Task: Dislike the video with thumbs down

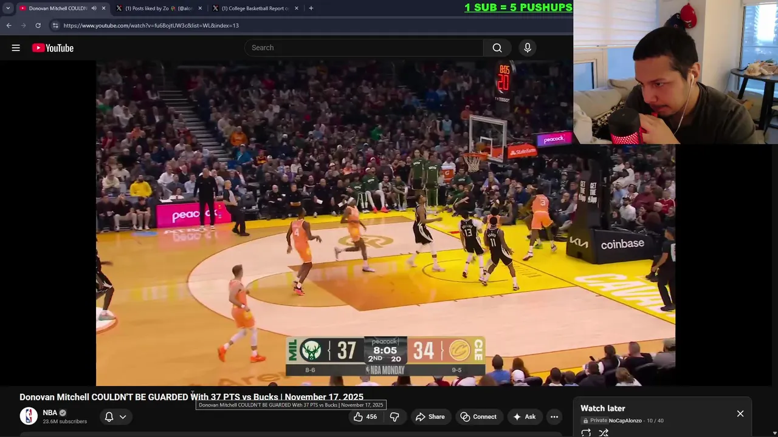Action: click(394, 417)
